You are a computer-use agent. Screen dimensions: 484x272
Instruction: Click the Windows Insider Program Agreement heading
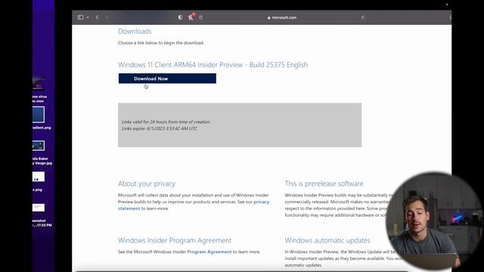pos(175,240)
